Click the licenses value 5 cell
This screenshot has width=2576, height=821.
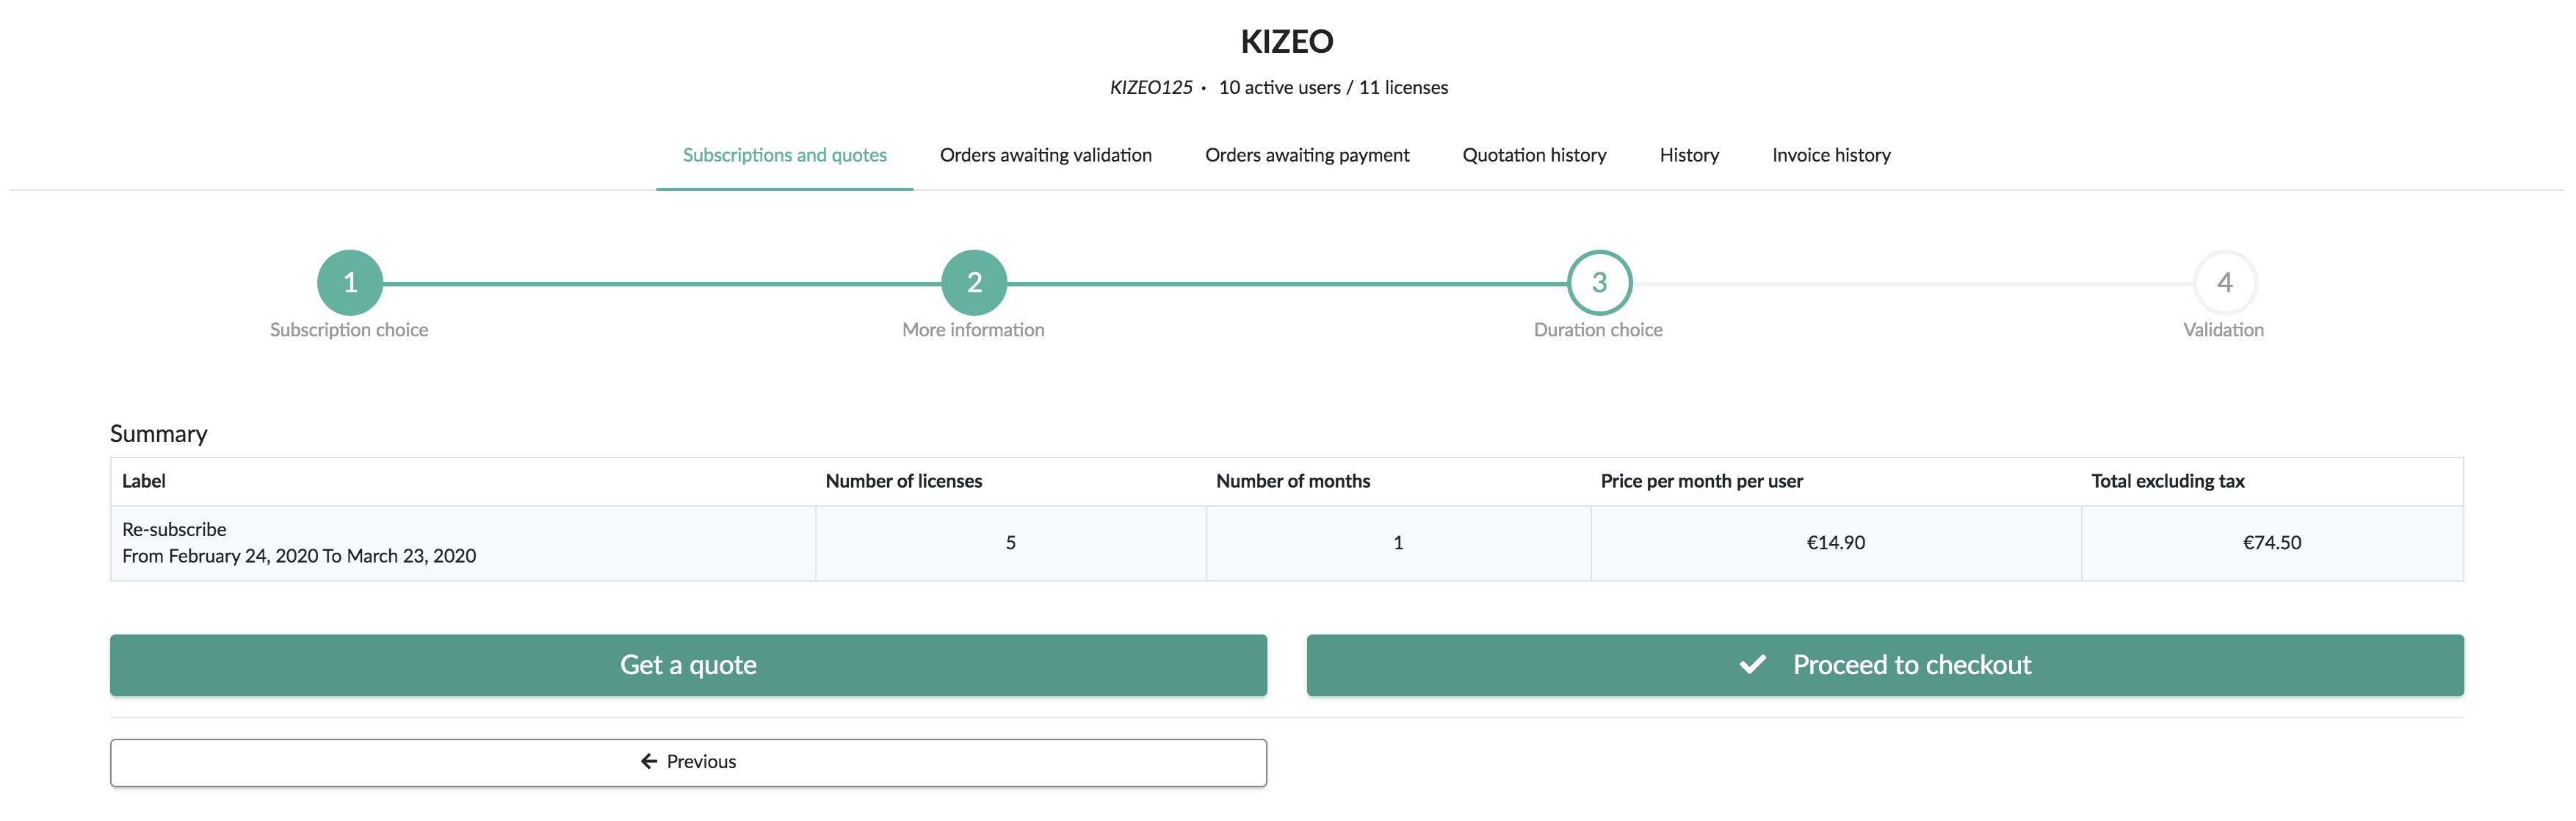1010,543
